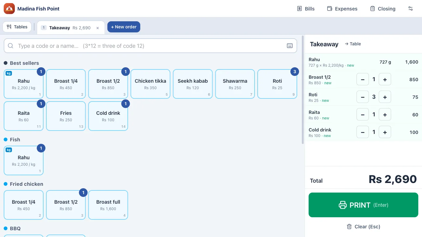Clear the current order

363,227
